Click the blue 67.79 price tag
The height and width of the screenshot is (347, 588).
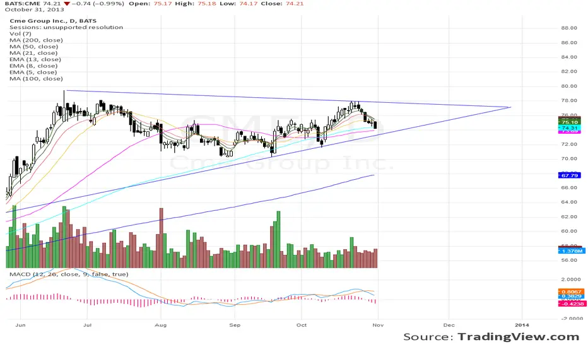point(570,175)
